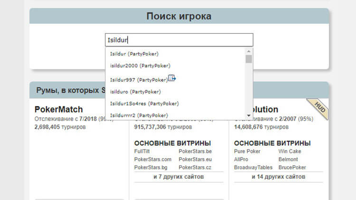
Task: Open the AllPro site link
Action: (x=241, y=159)
